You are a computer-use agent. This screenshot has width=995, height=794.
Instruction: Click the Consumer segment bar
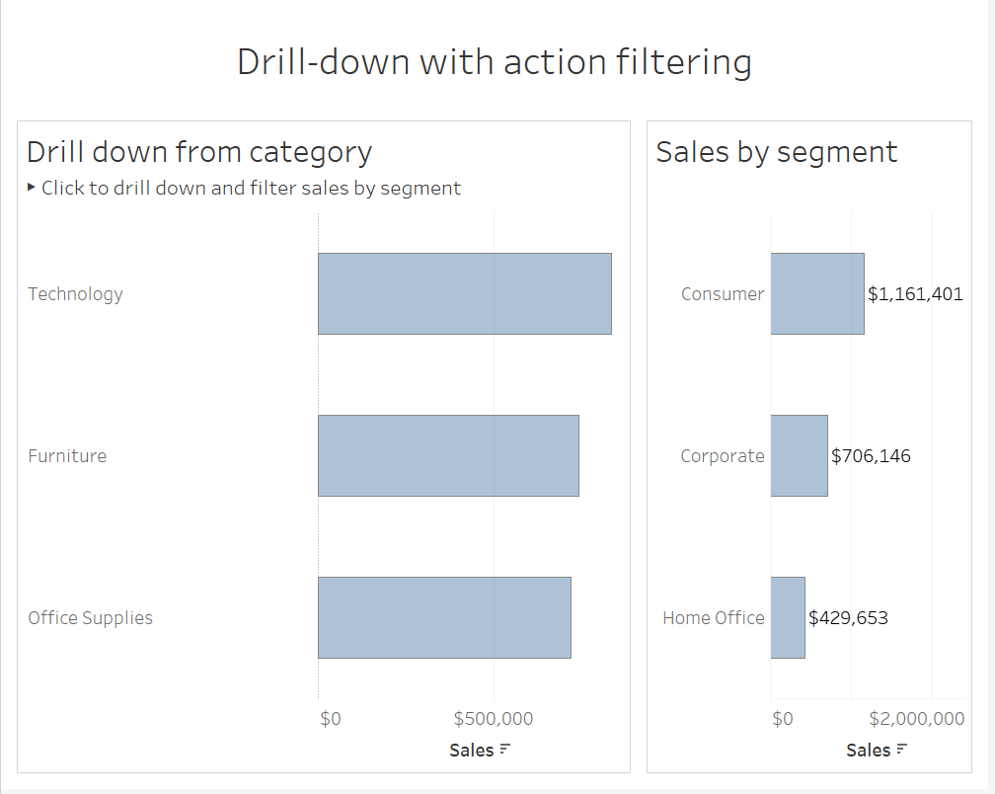pos(816,293)
